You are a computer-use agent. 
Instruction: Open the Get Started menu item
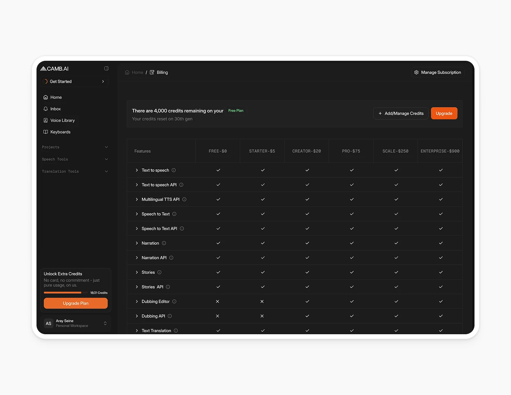[61, 81]
